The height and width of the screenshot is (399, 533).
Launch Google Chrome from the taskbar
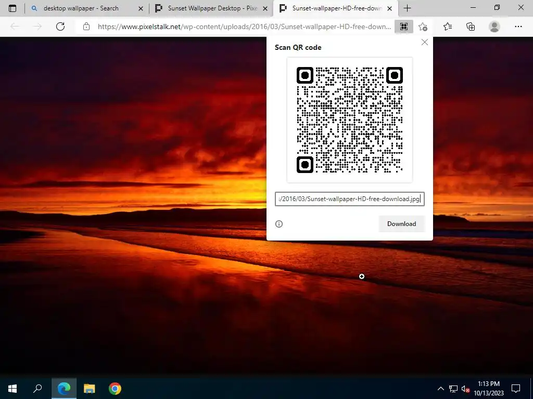tap(115, 389)
